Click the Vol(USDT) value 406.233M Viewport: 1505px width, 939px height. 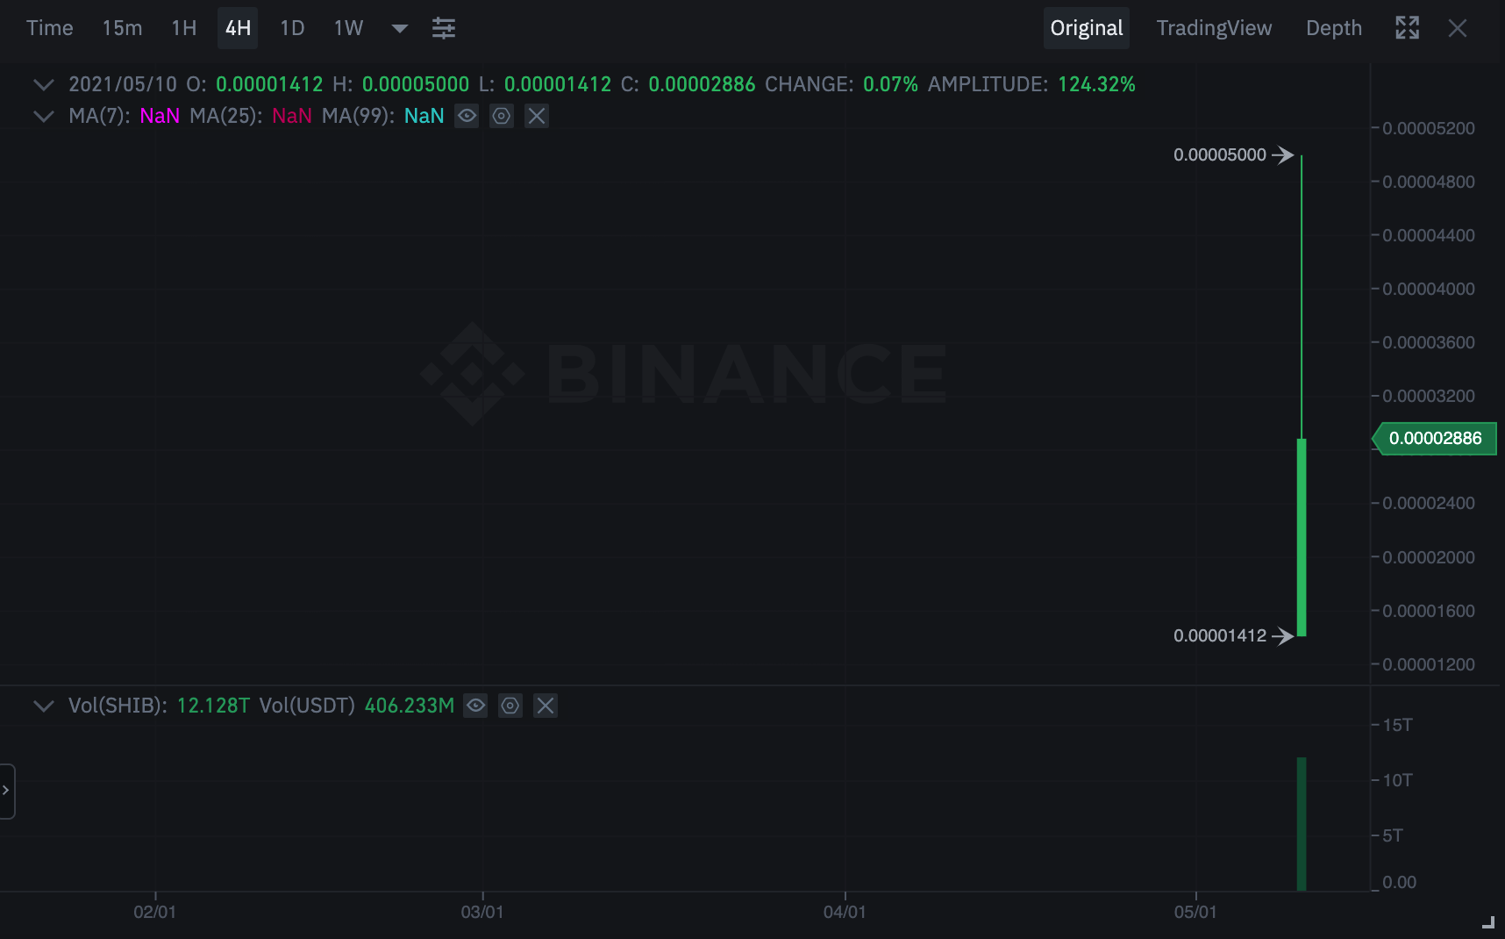click(x=410, y=706)
